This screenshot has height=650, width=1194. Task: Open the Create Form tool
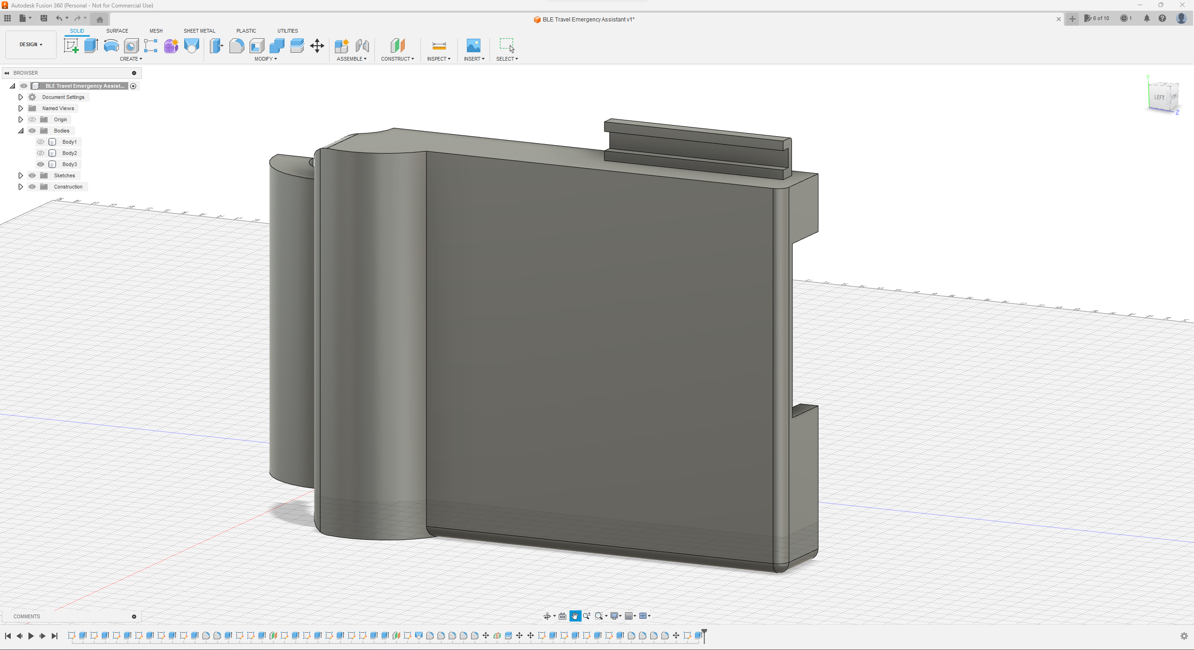pyautogui.click(x=171, y=45)
